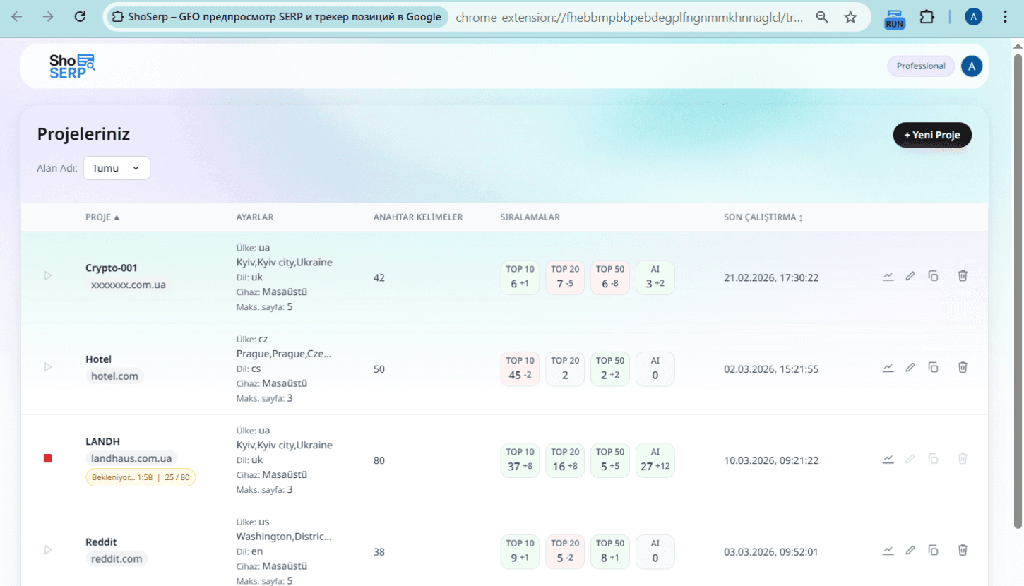Click LANDH TOP 20 badge
The width and height of the screenshot is (1024, 586).
565,460
